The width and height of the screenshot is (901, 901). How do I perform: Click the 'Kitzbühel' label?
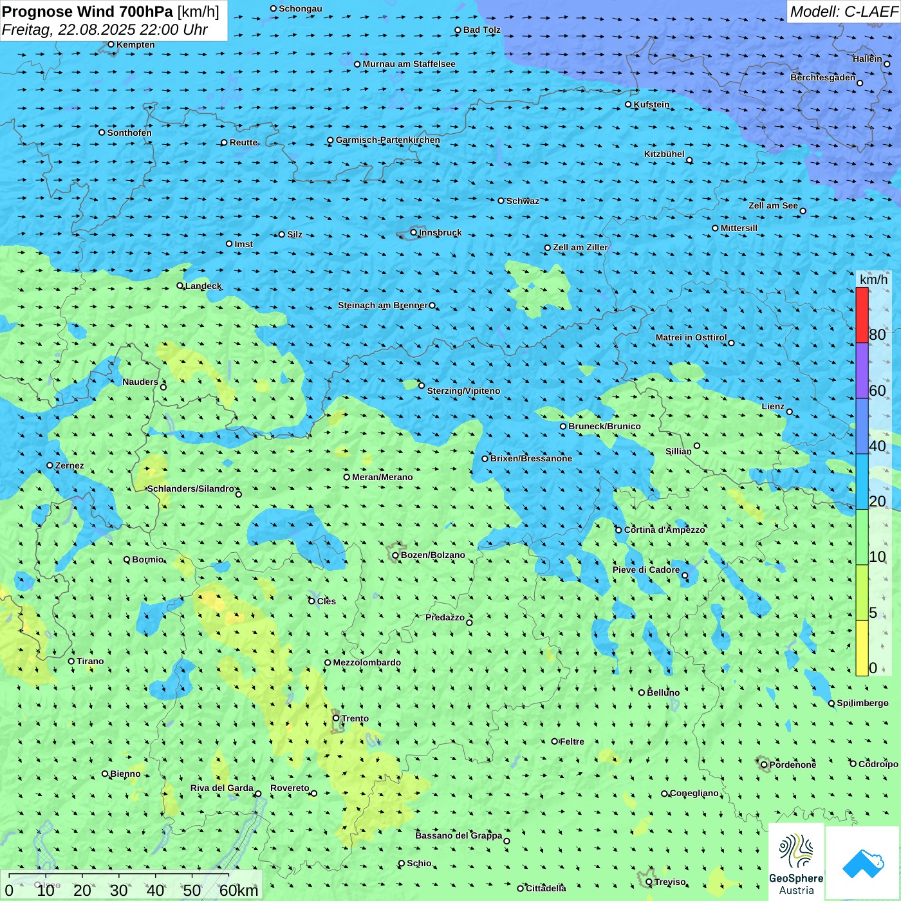point(664,154)
